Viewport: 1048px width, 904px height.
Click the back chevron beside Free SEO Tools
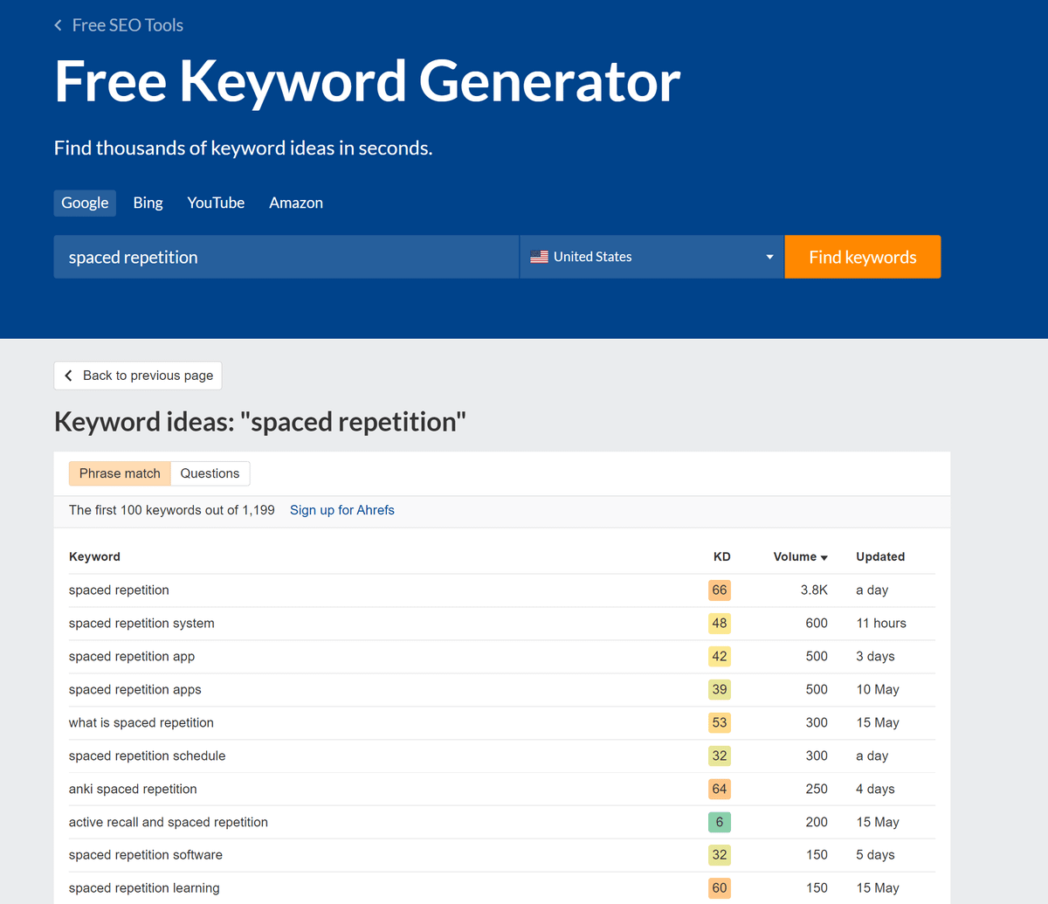coord(59,25)
